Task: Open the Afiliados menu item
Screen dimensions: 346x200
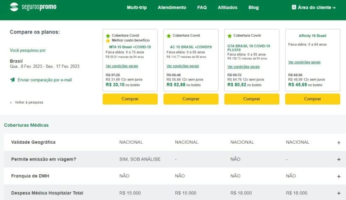Action: 227,8
